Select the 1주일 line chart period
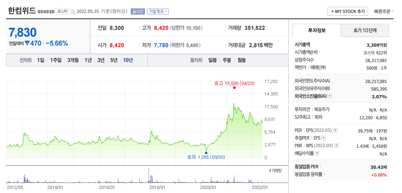Image resolution: width=402 pixels, height=193 pixels. click(x=56, y=60)
